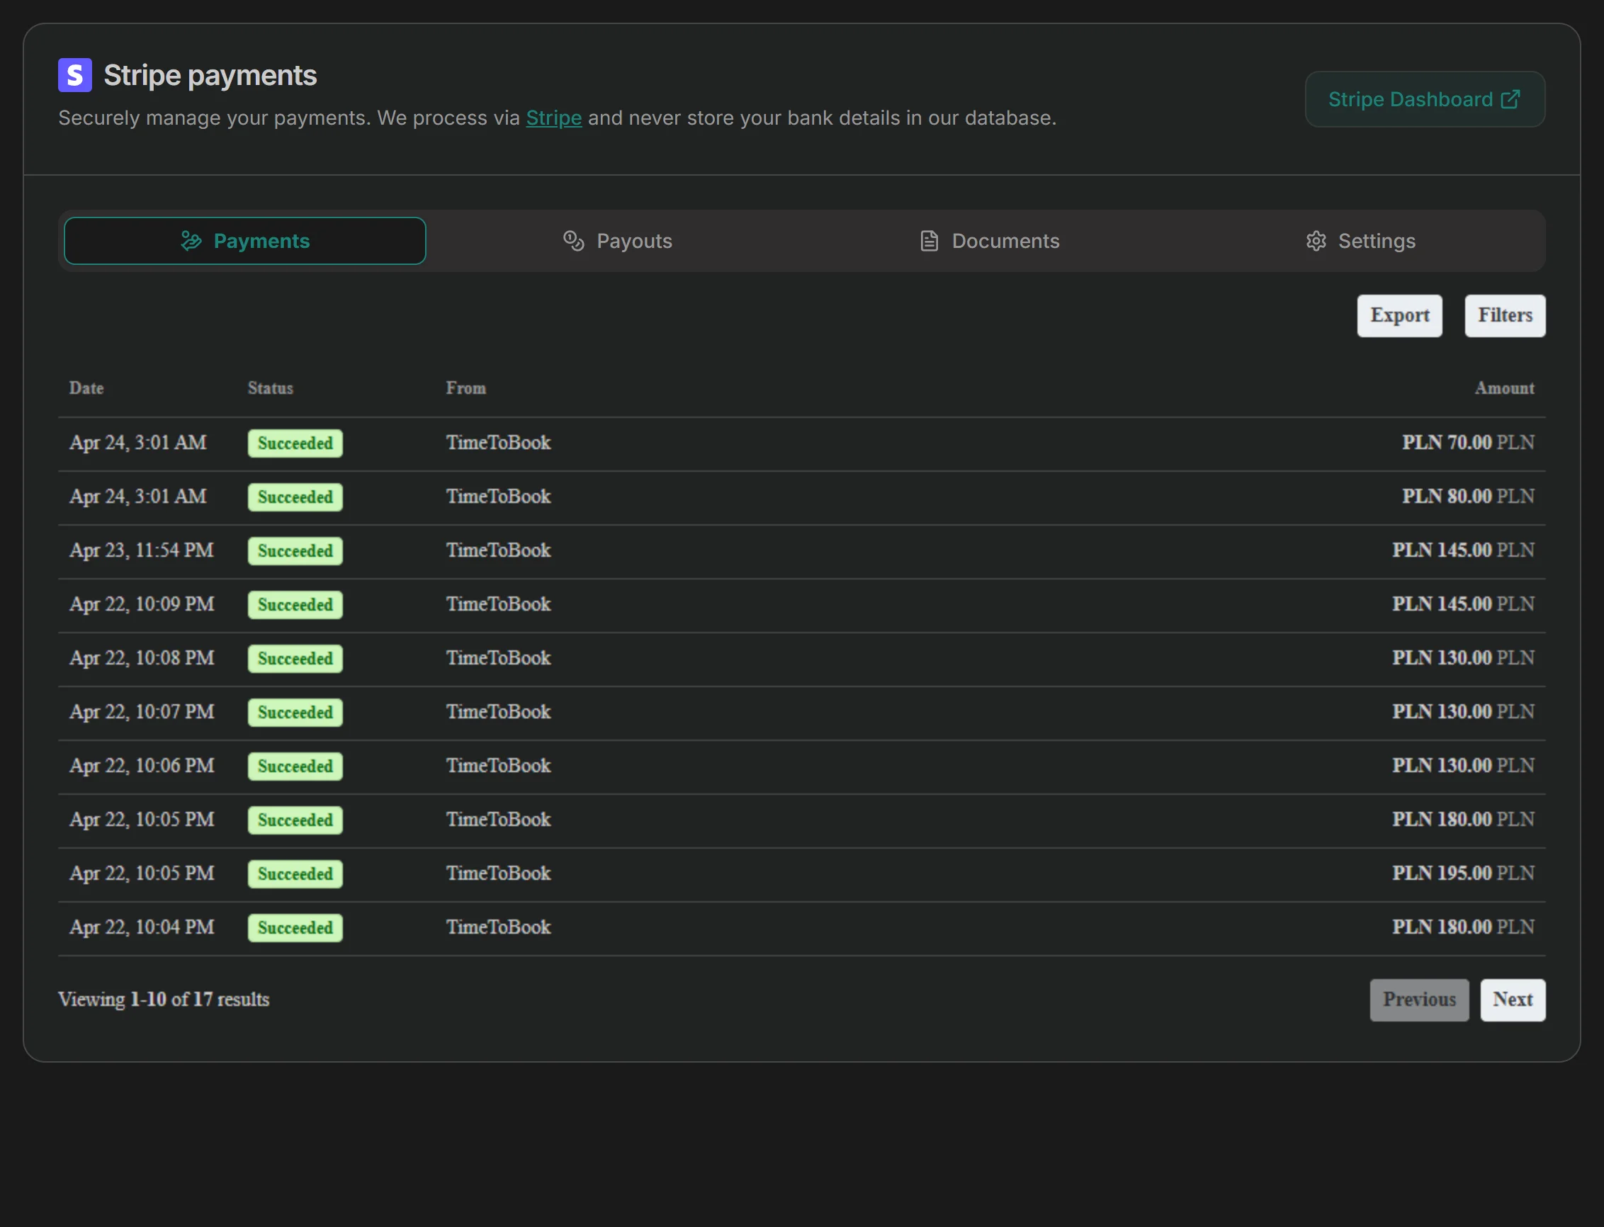
Task: Select the Apr 22, 10:04 PM date
Action: click(142, 927)
